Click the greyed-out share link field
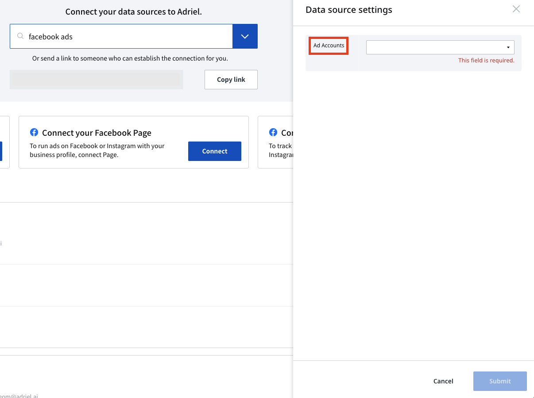This screenshot has width=534, height=398. point(97,80)
